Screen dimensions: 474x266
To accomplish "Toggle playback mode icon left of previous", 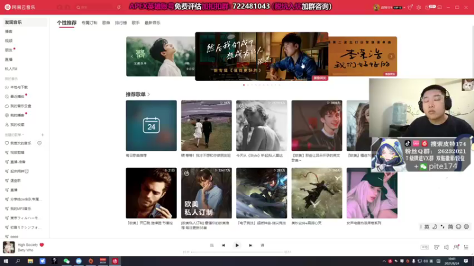I will pos(212,245).
